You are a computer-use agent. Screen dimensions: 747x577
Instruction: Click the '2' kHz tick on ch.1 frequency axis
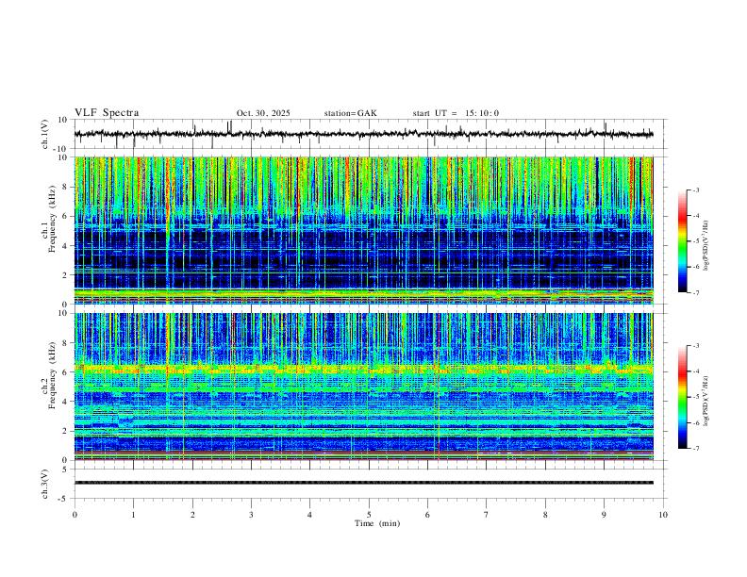click(x=66, y=274)
